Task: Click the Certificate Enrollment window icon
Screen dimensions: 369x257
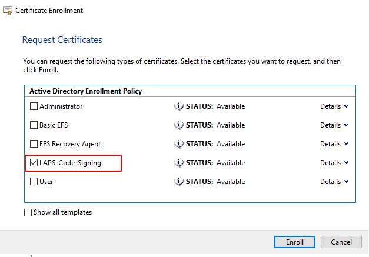Action: coord(8,11)
